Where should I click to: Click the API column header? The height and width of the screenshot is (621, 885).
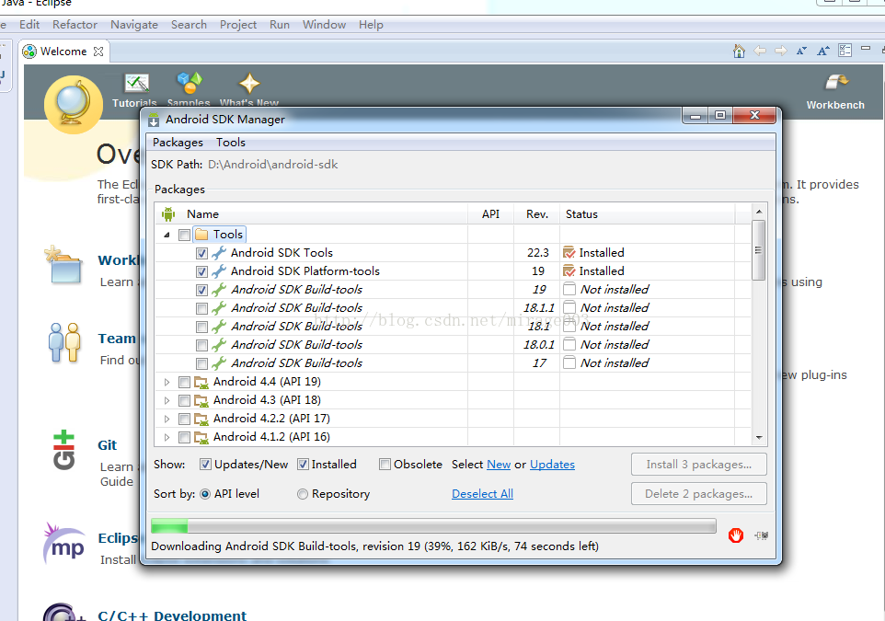[x=490, y=214]
